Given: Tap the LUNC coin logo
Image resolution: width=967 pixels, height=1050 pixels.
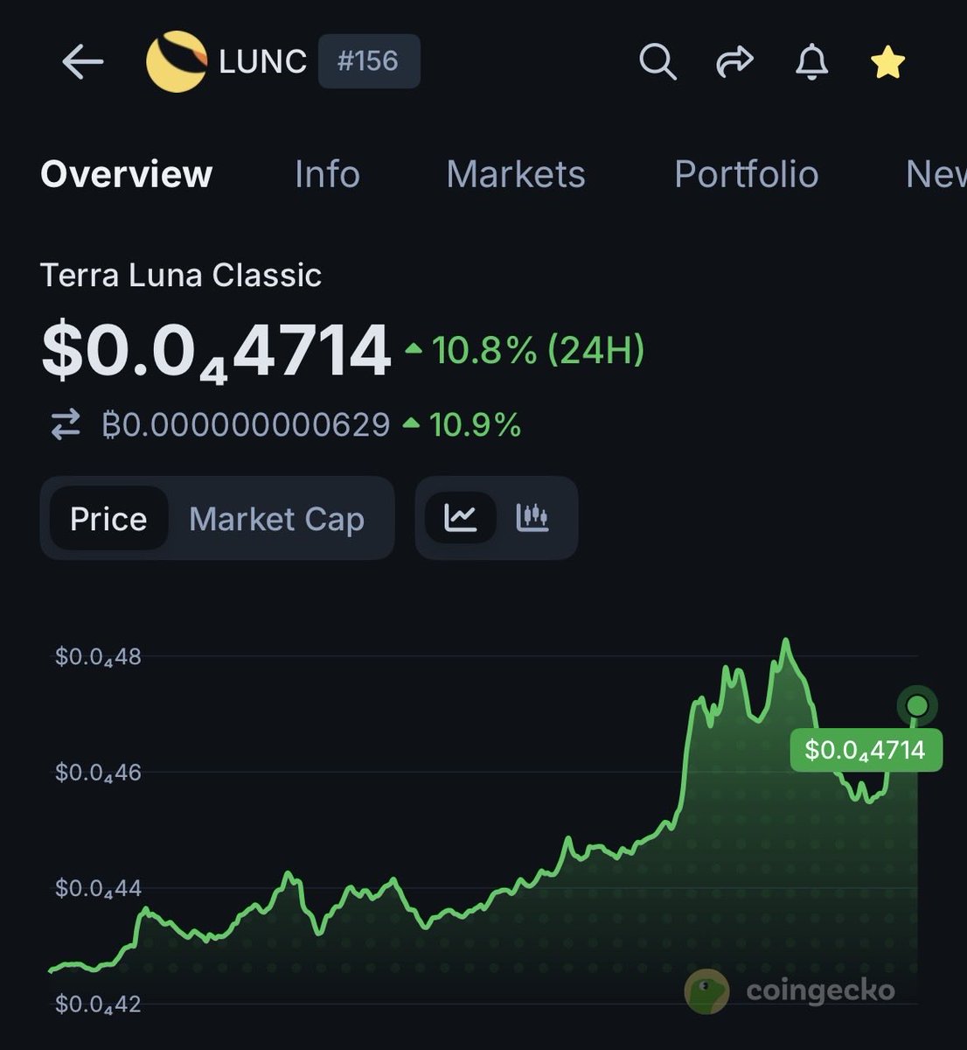Looking at the screenshot, I should (176, 62).
